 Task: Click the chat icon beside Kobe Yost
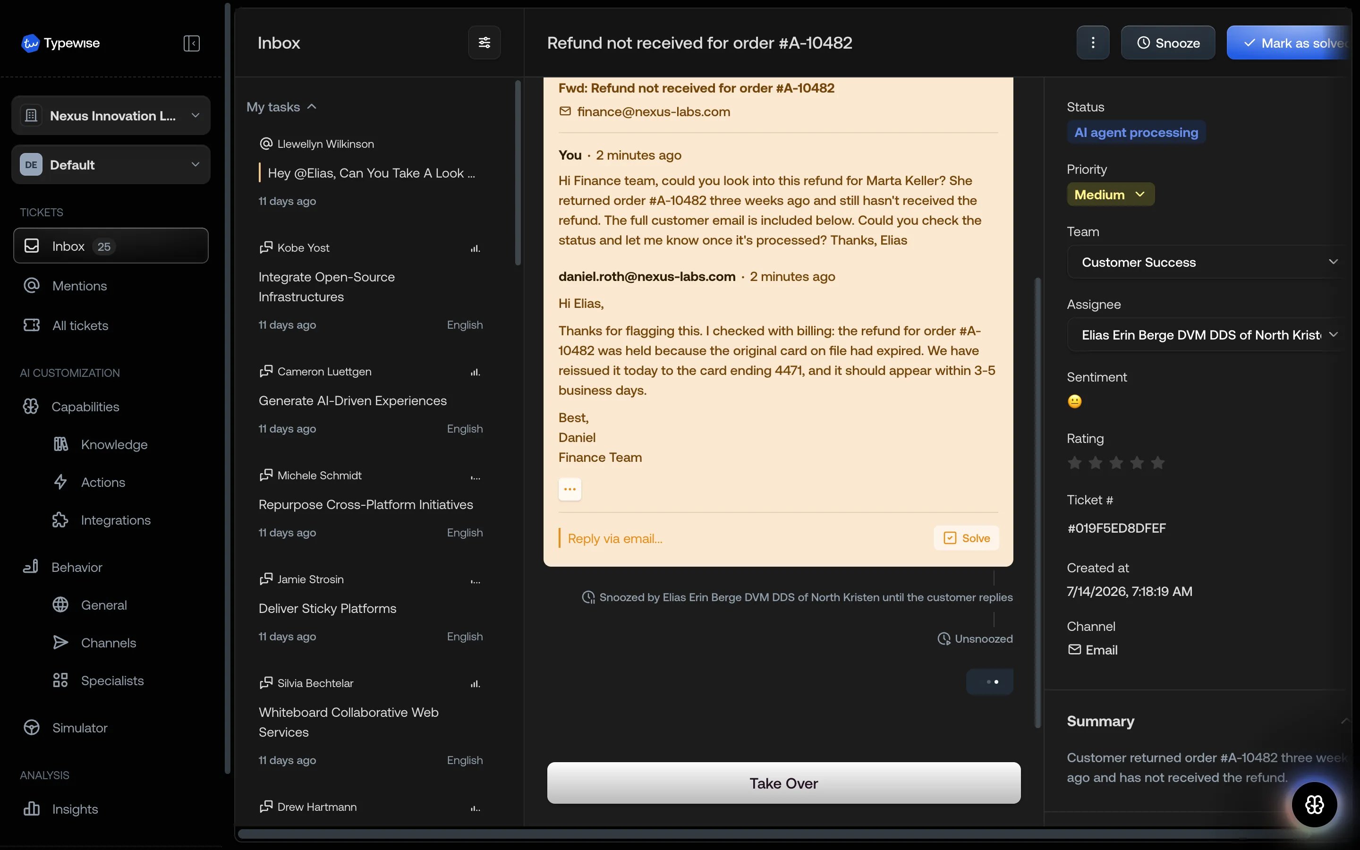coord(266,247)
